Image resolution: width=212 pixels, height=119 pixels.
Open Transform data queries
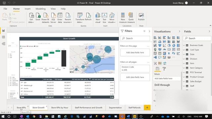click(x=80, y=18)
